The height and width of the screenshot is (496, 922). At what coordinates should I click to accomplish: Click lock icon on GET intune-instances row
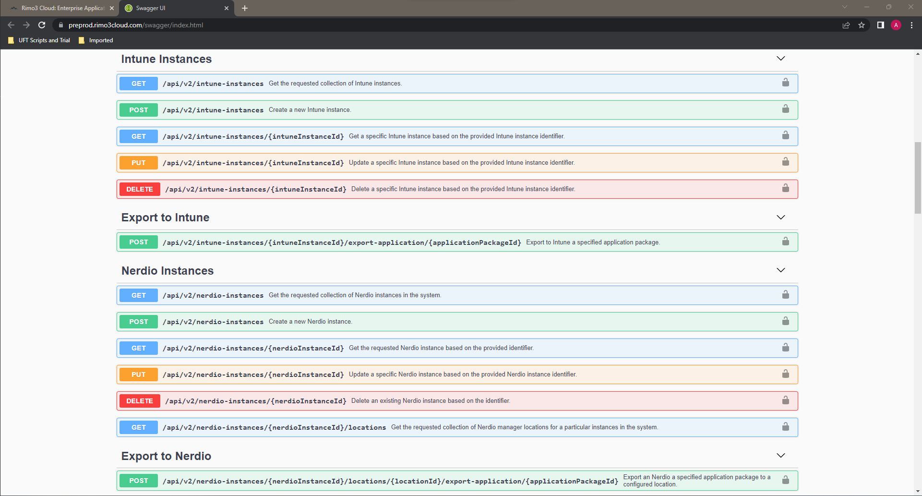point(785,83)
